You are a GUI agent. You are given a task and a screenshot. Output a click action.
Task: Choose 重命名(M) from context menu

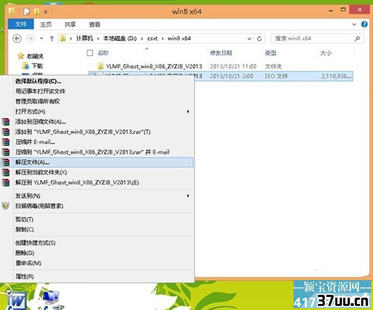[28, 263]
